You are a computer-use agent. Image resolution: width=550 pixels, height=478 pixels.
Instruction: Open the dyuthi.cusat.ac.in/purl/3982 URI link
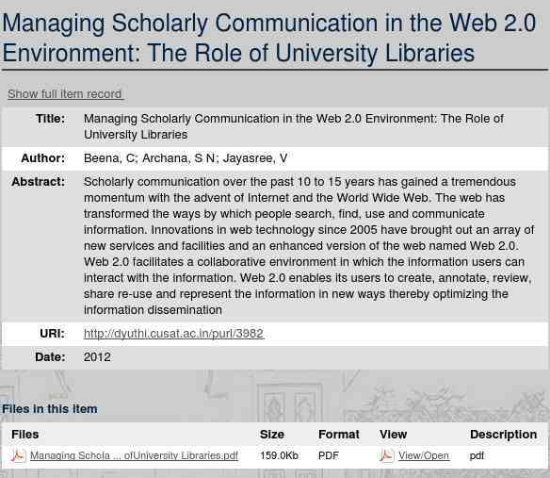click(173, 334)
